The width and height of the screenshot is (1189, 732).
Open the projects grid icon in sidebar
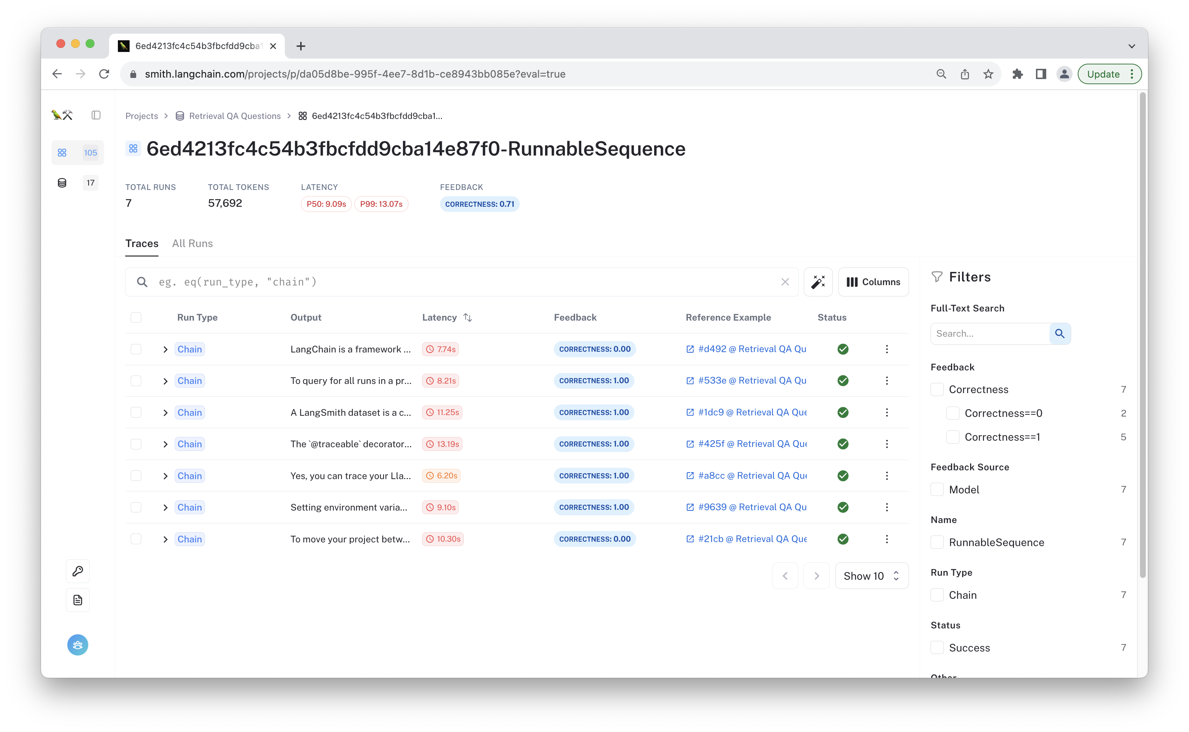pyautogui.click(x=62, y=153)
